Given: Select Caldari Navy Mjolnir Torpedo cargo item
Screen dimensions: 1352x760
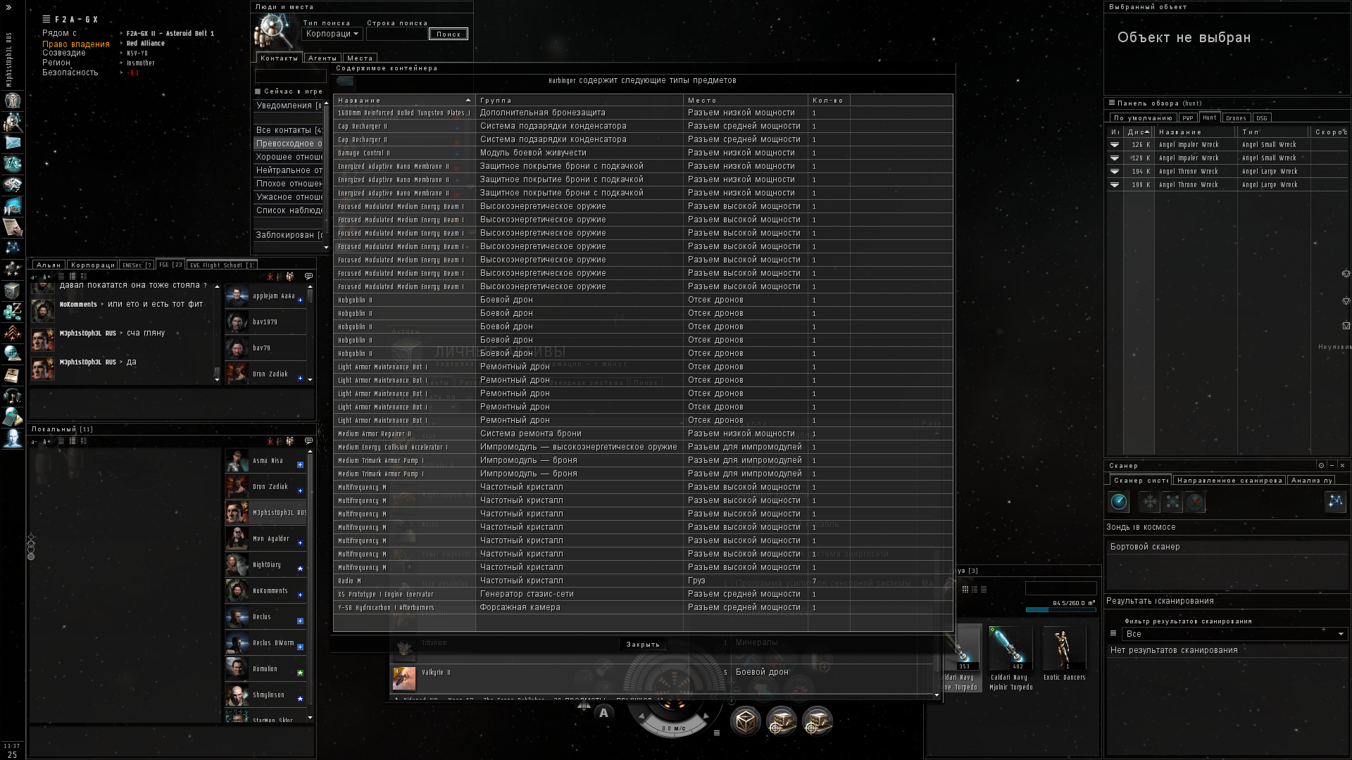Looking at the screenshot, I should [x=1011, y=658].
